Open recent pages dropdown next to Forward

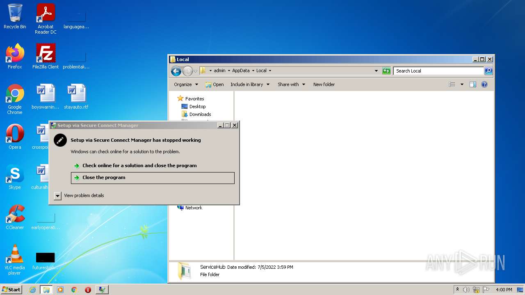pos(195,71)
